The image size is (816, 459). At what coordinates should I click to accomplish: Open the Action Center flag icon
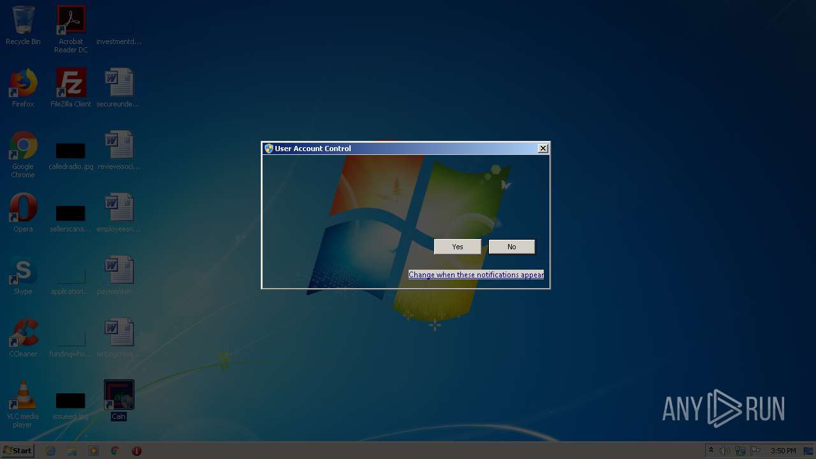coord(755,451)
